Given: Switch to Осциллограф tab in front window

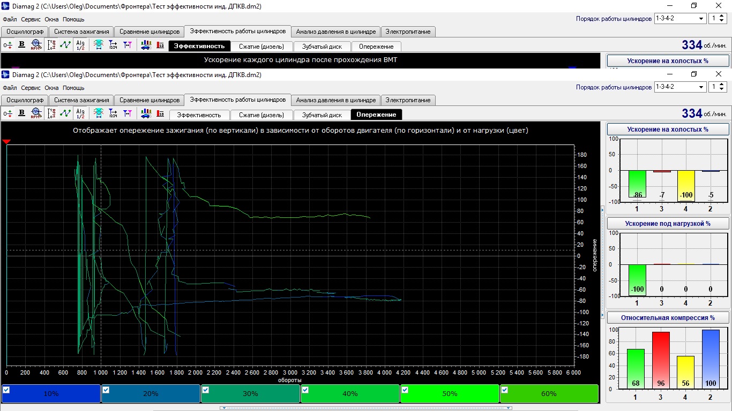Looking at the screenshot, I should coord(25,100).
